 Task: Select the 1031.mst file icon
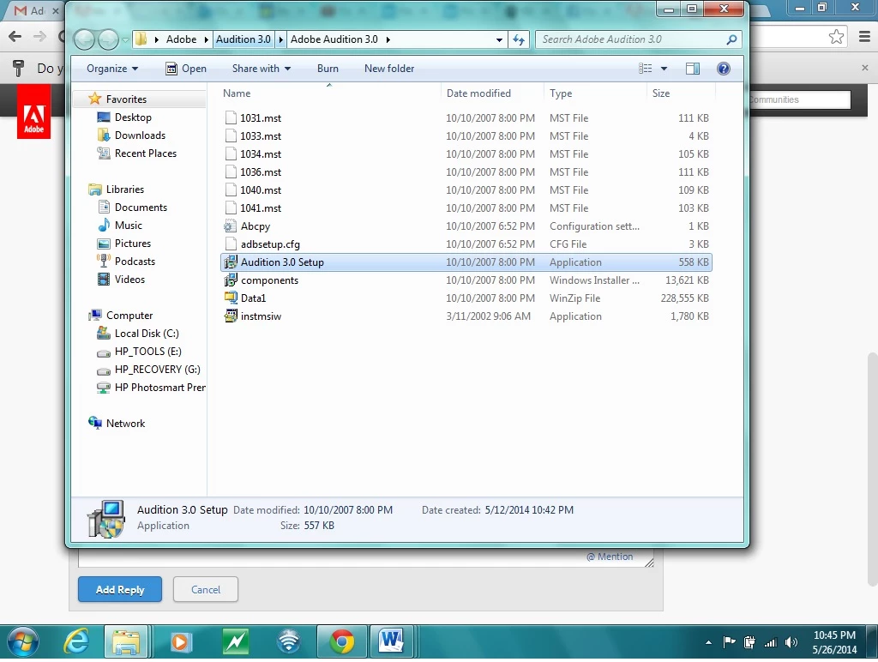coord(230,118)
